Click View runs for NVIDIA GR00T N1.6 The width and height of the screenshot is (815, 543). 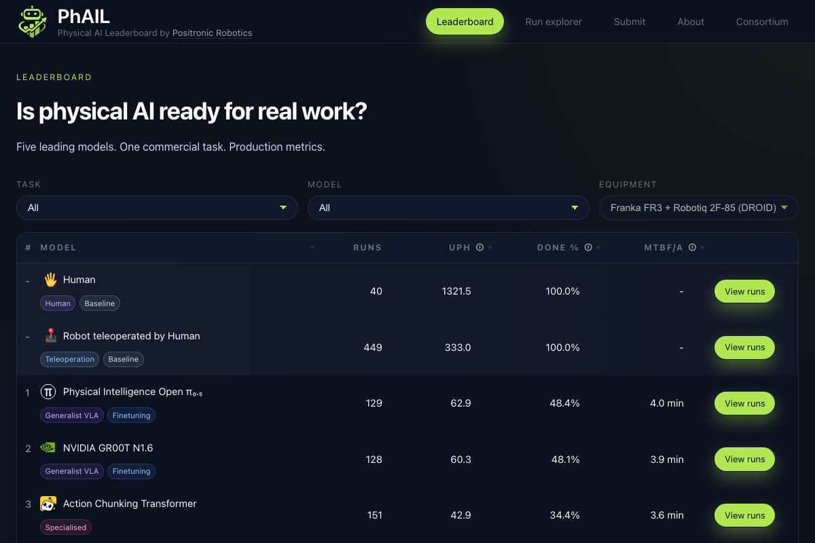click(x=744, y=459)
